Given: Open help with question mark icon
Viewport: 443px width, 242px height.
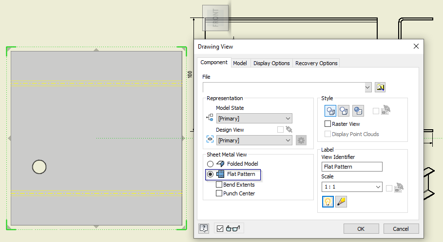Looking at the screenshot, I should click(x=204, y=228).
